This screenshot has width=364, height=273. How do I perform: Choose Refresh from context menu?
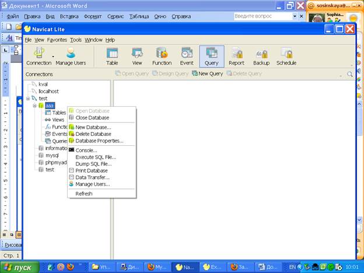coord(101,194)
